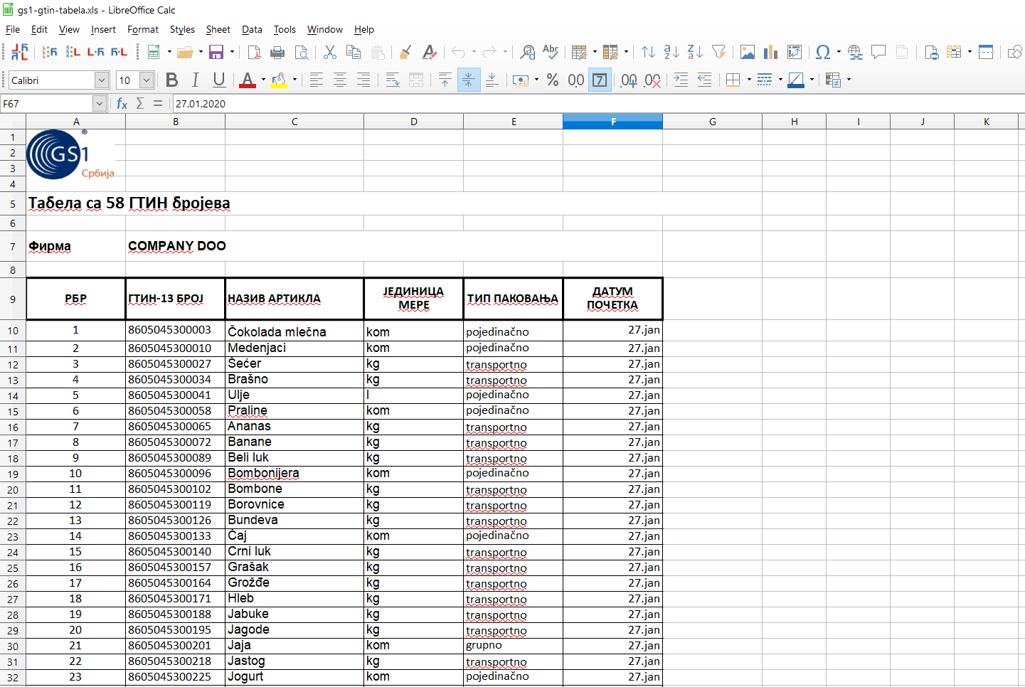Image resolution: width=1025 pixels, height=687 pixels.
Task: Click the AutoFilter funnel icon
Action: click(719, 52)
